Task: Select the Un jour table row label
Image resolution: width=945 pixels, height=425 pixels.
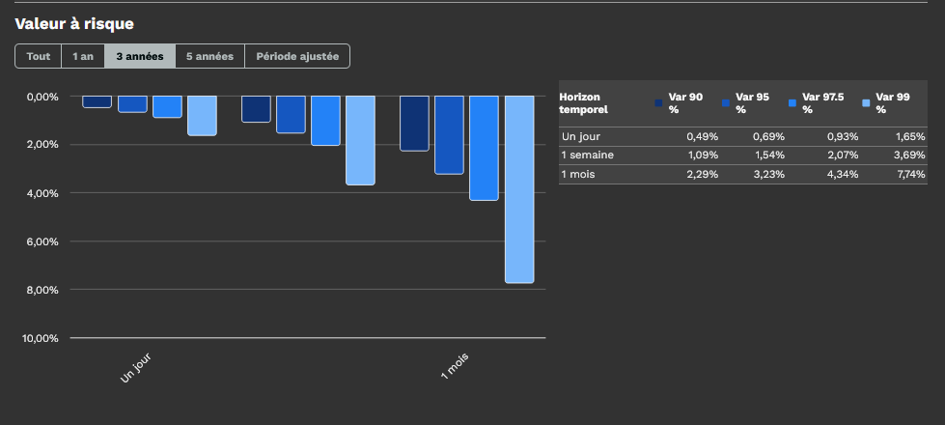Action: coord(581,136)
